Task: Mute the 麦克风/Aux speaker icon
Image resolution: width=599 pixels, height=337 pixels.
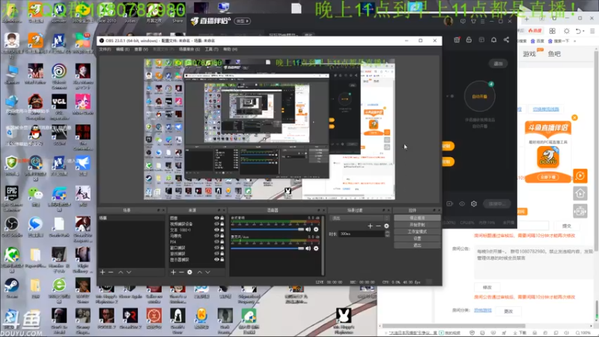Action: click(308, 249)
